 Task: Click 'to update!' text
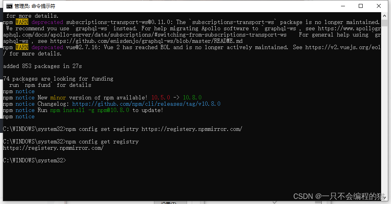coord(148,110)
